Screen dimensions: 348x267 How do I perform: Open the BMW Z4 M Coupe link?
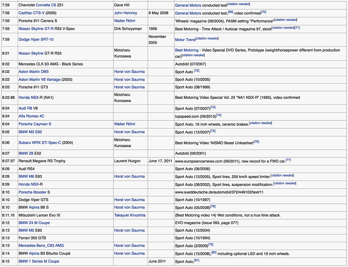[34, 223]
